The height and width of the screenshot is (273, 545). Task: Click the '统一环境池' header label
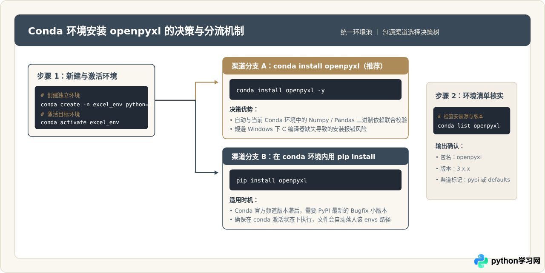tap(356, 32)
